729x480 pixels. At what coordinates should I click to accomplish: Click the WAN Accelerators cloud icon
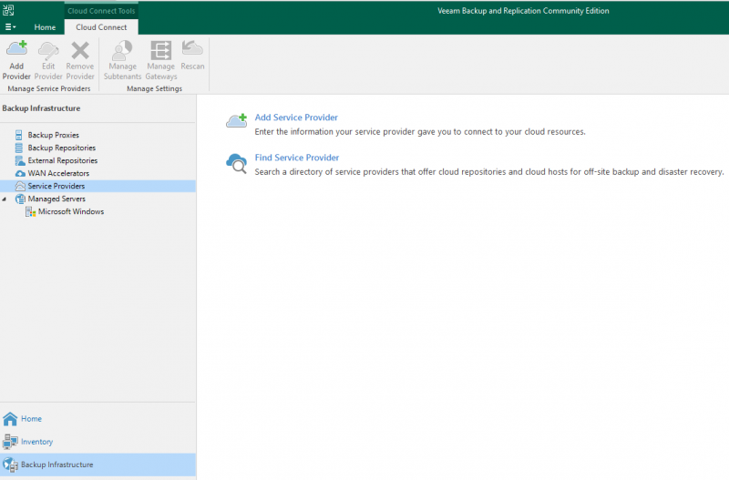point(20,173)
